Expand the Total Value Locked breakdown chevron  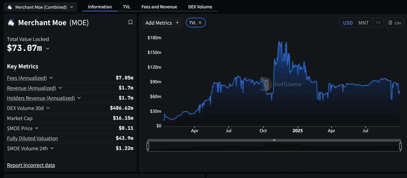48,49
